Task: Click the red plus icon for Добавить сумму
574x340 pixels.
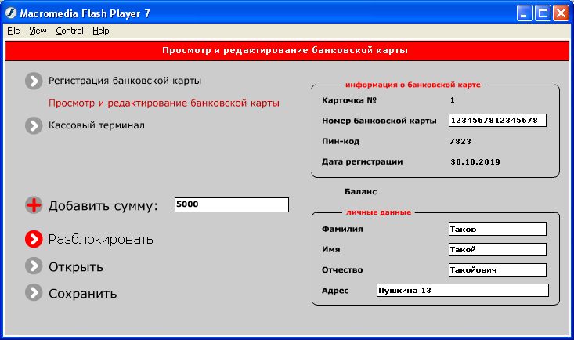Action: tap(34, 205)
